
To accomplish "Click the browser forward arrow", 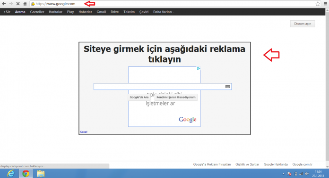I will tap(11, 4).
